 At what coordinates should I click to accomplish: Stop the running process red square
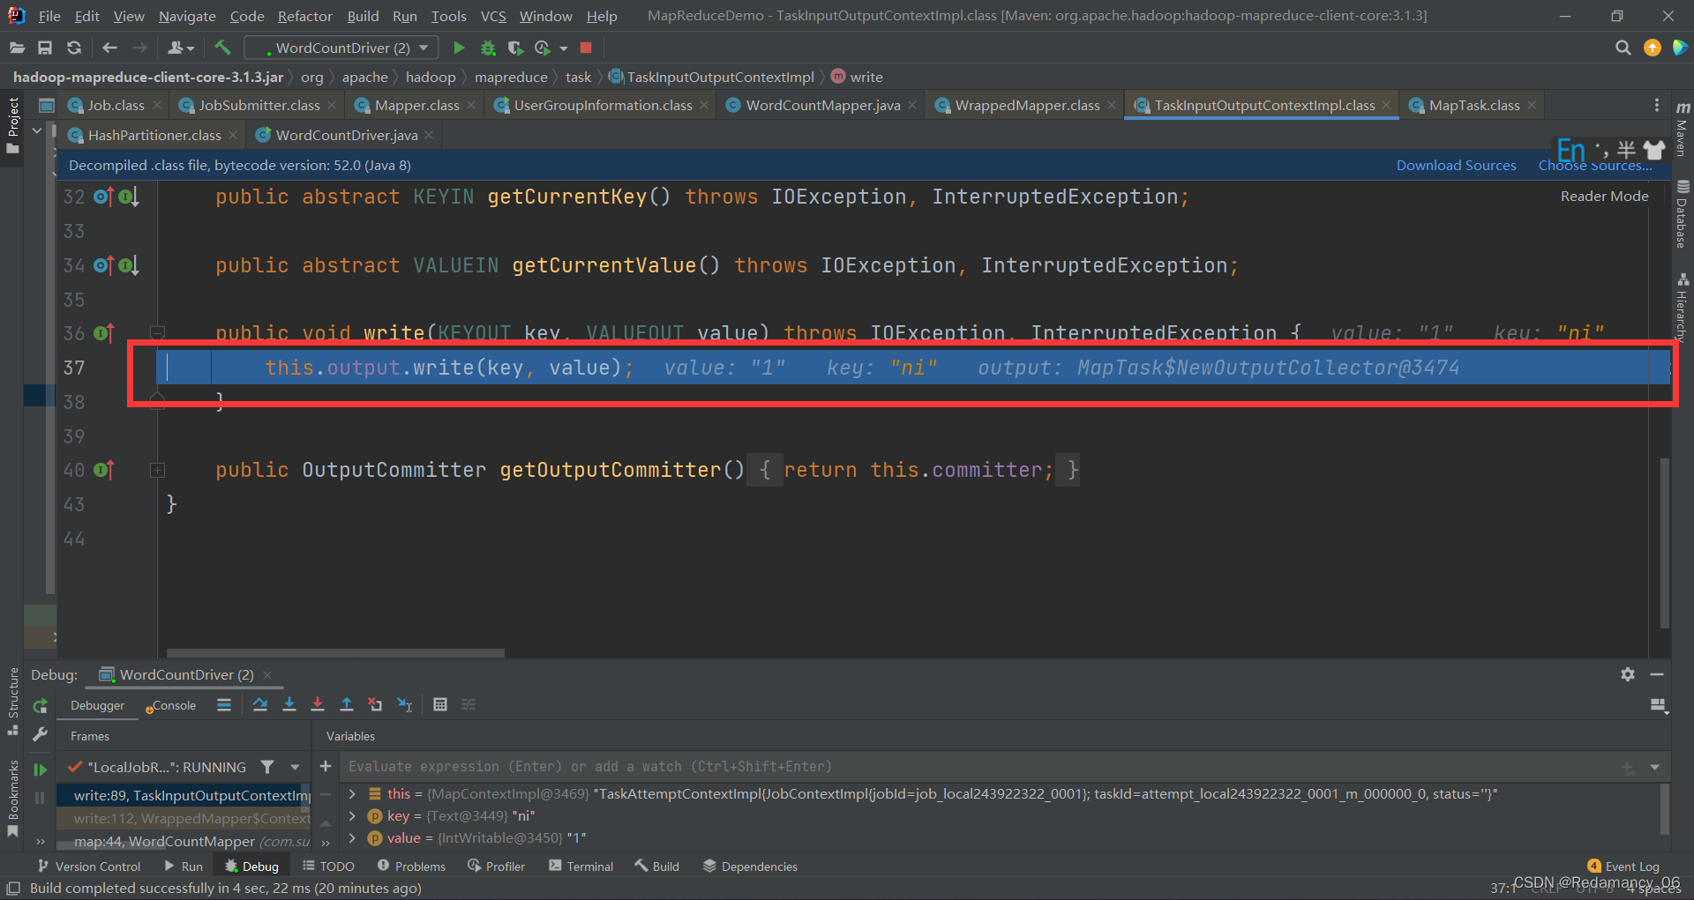(586, 48)
